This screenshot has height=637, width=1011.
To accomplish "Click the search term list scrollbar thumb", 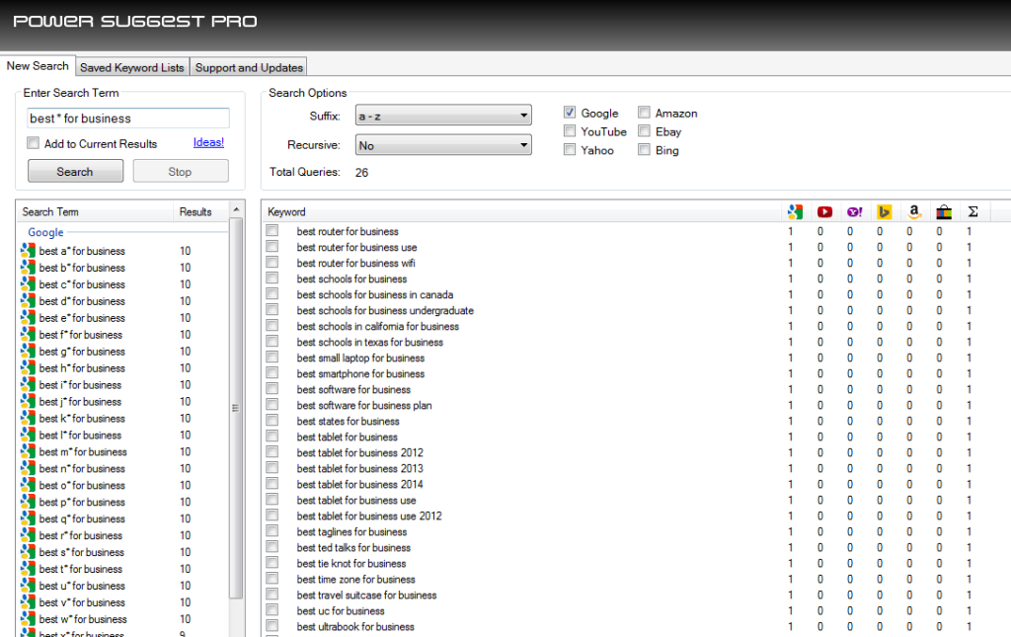I will 236,408.
